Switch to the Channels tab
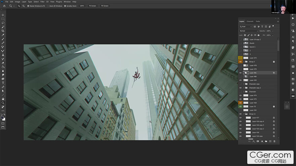 pyautogui.click(x=250, y=21)
